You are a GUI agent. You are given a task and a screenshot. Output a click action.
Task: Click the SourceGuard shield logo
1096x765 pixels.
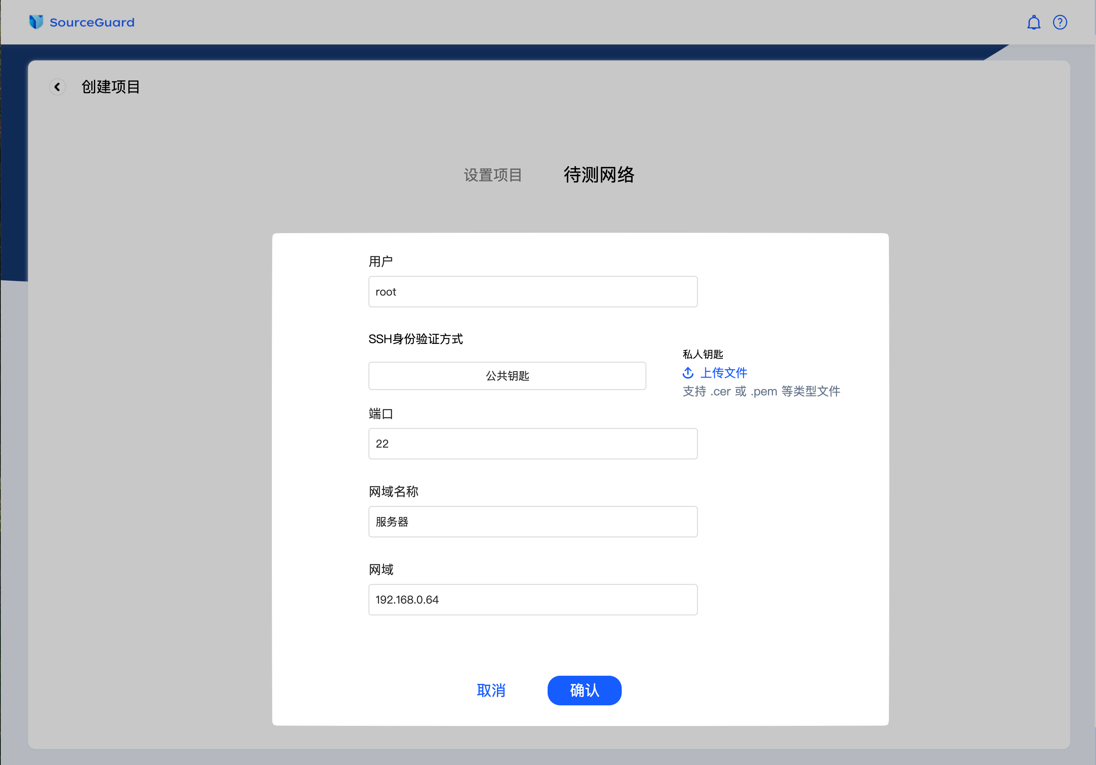coord(36,22)
